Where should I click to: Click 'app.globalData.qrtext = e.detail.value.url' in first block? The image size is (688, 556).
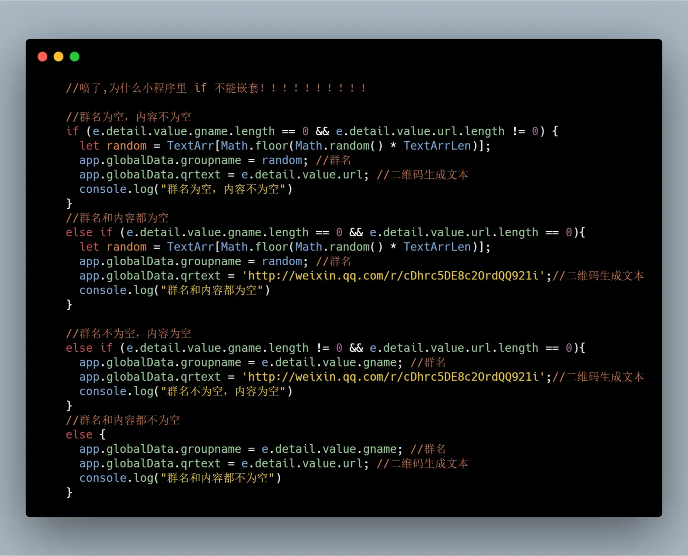pyautogui.click(x=224, y=175)
